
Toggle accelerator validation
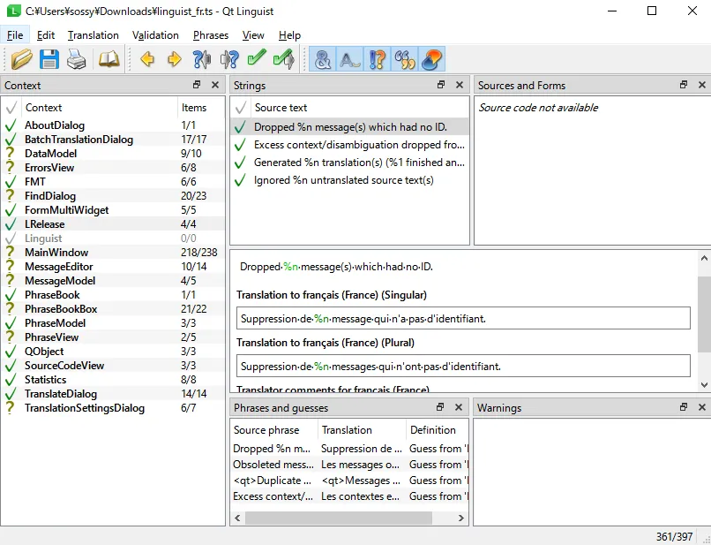pos(323,58)
